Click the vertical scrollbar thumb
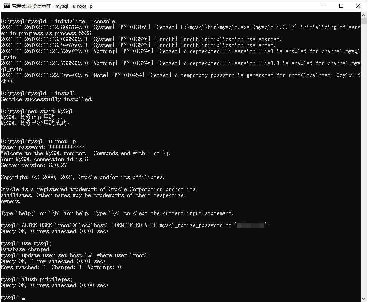 click(x=364, y=21)
